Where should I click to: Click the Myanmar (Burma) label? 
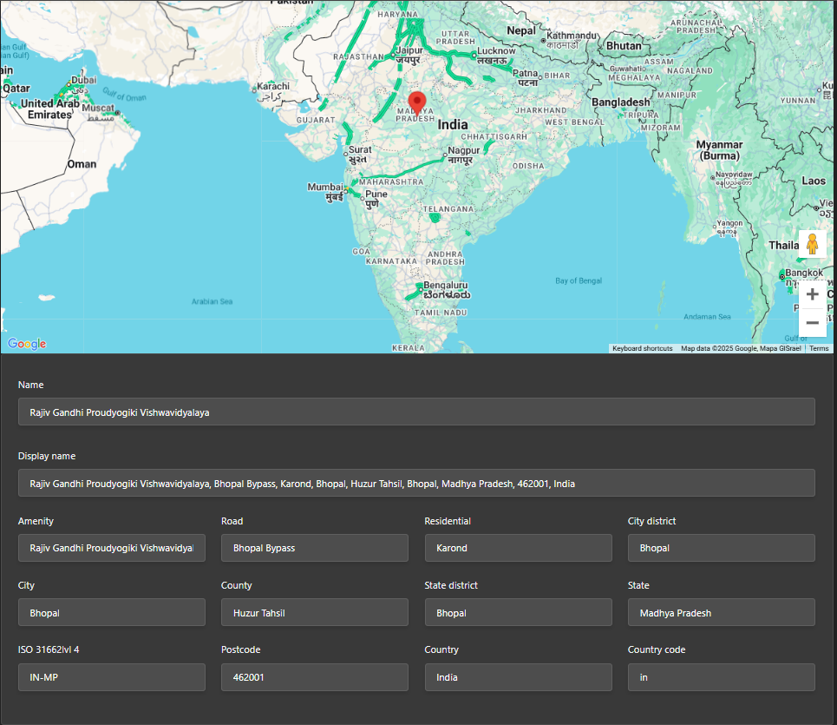(720, 150)
